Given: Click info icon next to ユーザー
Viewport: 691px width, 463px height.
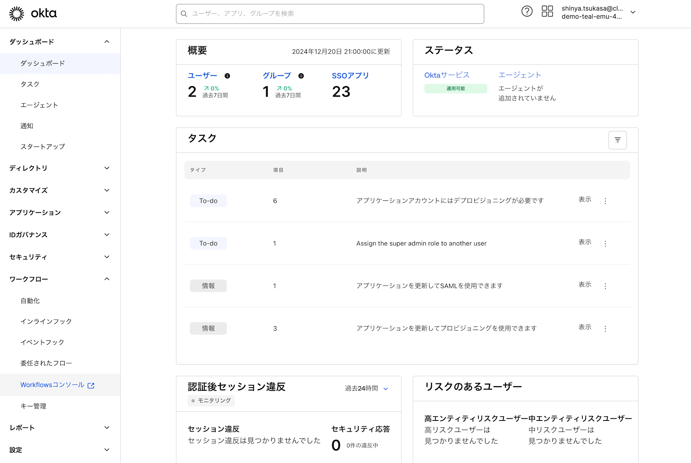Looking at the screenshot, I should (x=227, y=76).
